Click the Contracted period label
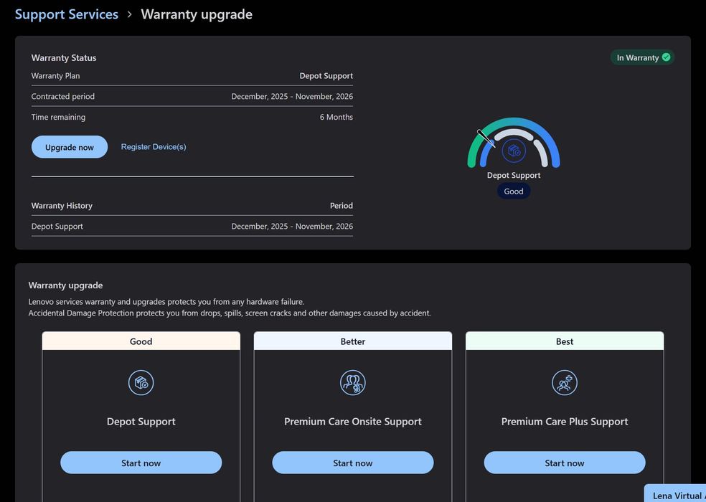The width and height of the screenshot is (706, 502). (x=63, y=96)
